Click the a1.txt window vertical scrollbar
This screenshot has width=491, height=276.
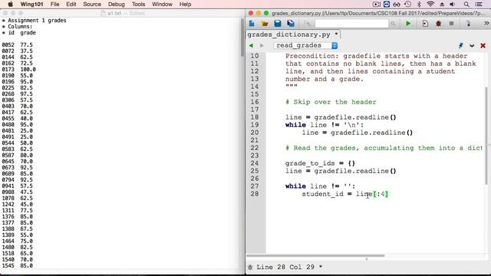pyautogui.click(x=242, y=37)
